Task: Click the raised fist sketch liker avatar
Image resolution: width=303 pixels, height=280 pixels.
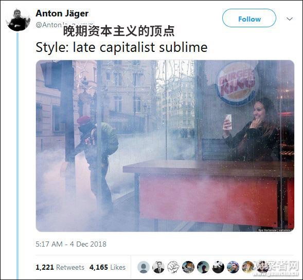Action: tap(173, 267)
